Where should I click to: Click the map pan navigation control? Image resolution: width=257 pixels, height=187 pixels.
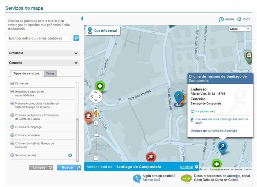[96, 96]
